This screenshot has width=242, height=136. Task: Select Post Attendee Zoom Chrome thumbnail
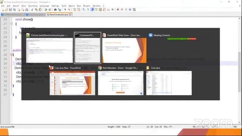coord(121,81)
